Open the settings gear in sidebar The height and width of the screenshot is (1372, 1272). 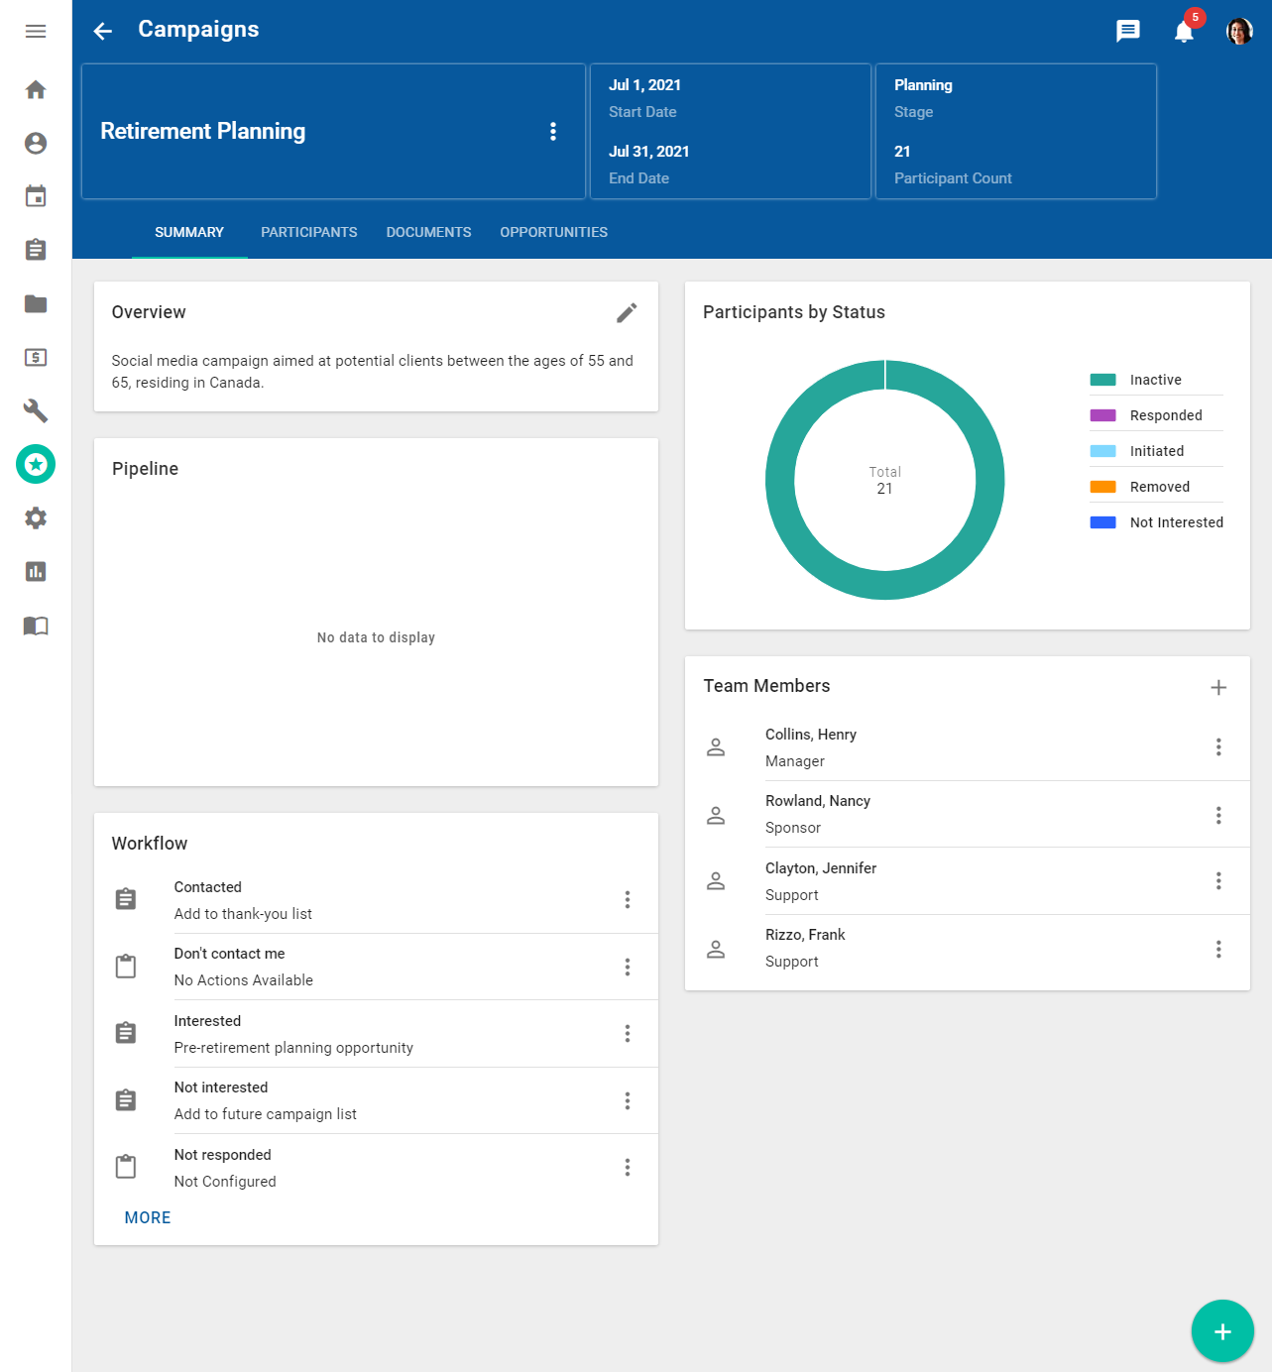click(36, 517)
